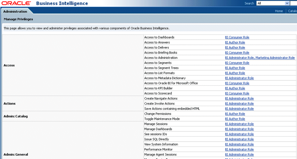Open BI Author Role for Access to Segment Trees
This screenshot has height=159, width=297.
[x=235, y=68]
